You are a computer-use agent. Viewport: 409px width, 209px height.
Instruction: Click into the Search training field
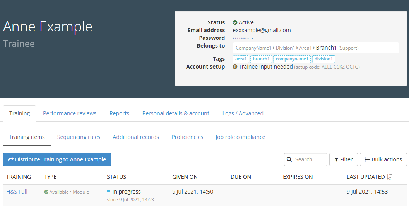click(x=310, y=159)
